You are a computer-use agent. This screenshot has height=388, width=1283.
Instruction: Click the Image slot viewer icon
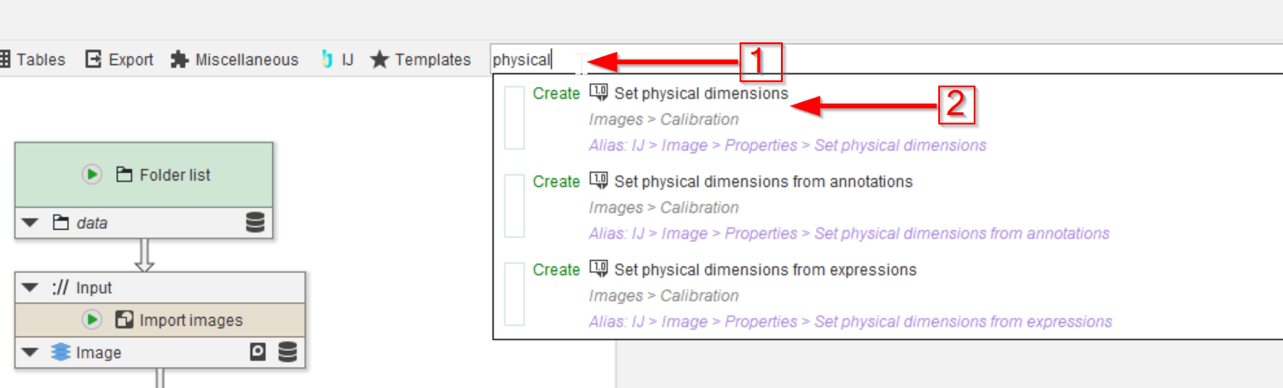tap(257, 353)
